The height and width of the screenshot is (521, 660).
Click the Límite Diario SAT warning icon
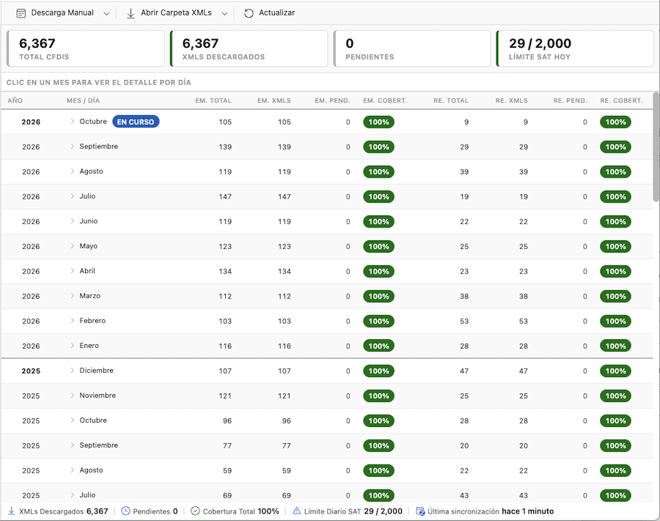click(x=297, y=511)
